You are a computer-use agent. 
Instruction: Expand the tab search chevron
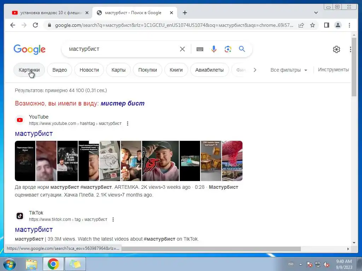tap(316, 13)
